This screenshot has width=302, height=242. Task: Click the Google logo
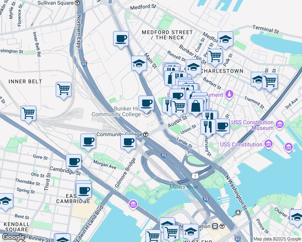tap(13, 237)
